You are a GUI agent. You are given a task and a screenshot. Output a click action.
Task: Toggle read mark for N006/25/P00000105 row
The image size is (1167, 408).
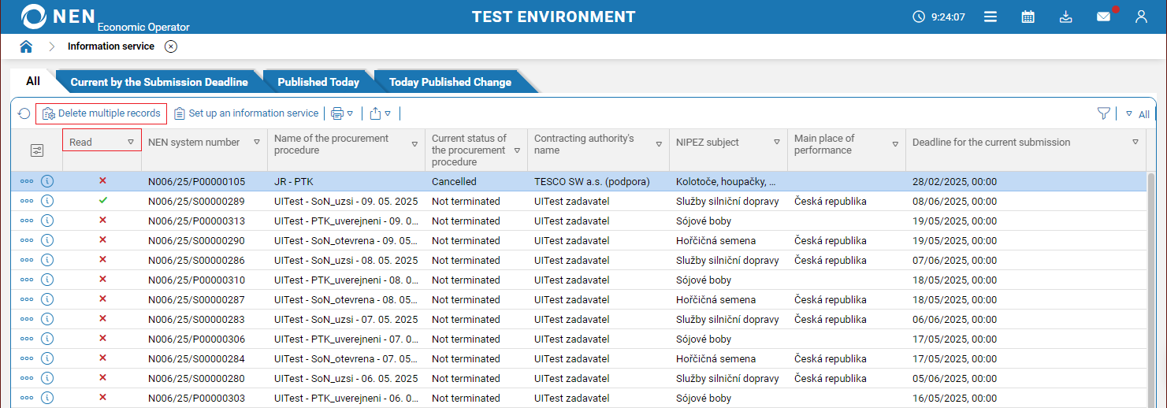(x=102, y=181)
